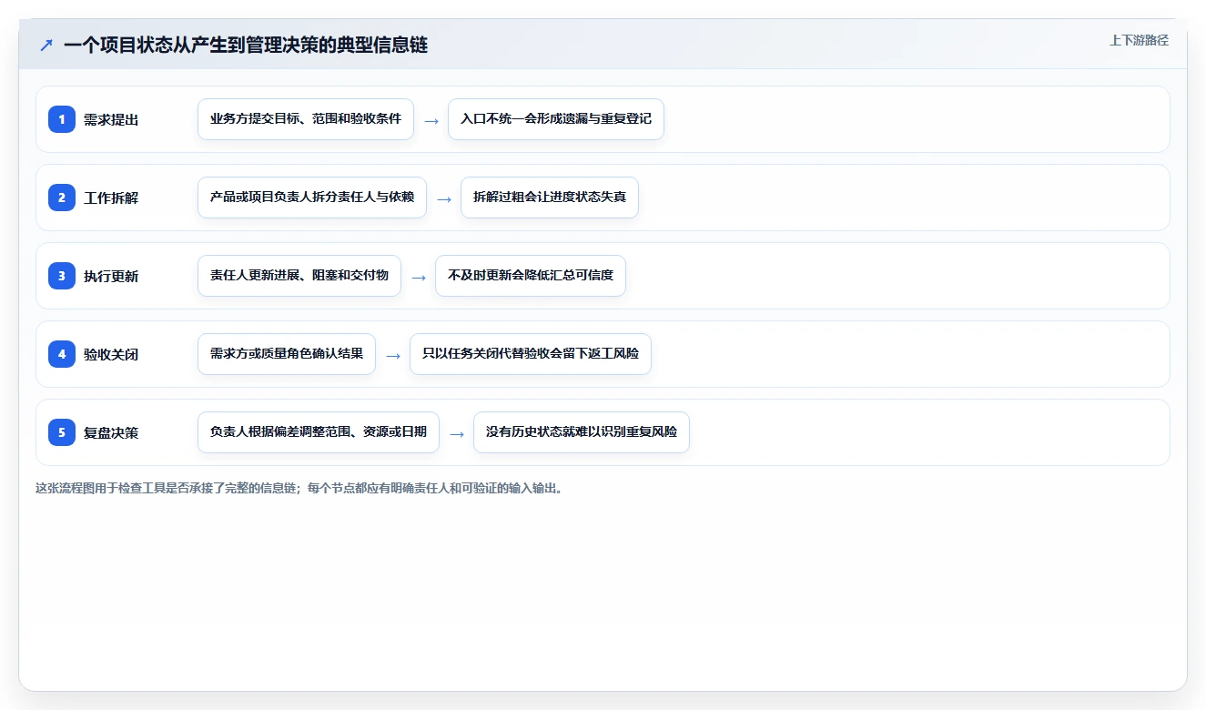Click the 需求提出 step label

[x=111, y=119]
